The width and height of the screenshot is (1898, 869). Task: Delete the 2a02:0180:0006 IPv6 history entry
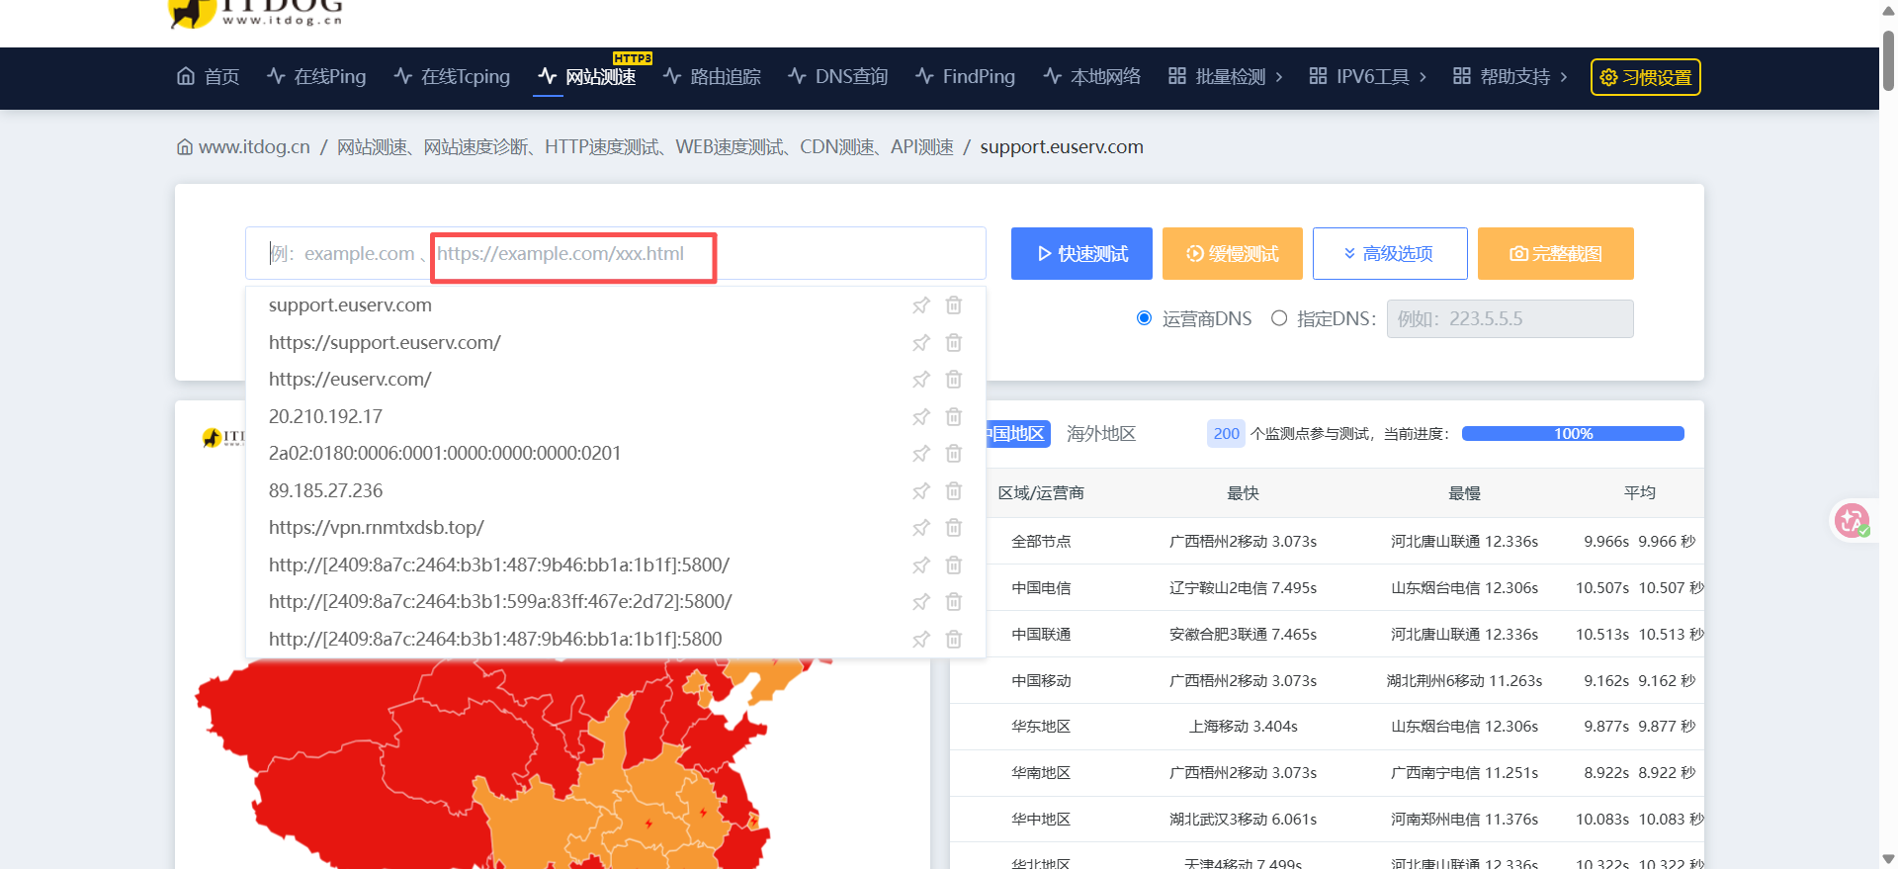pyautogui.click(x=954, y=454)
